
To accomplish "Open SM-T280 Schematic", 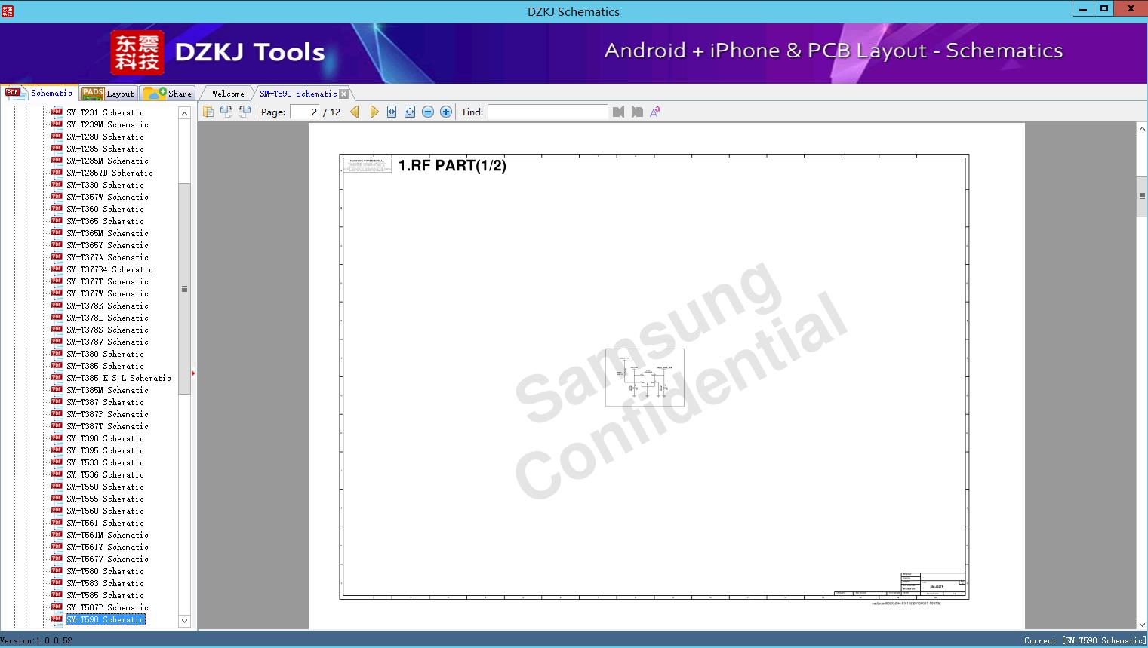I will tap(105, 137).
